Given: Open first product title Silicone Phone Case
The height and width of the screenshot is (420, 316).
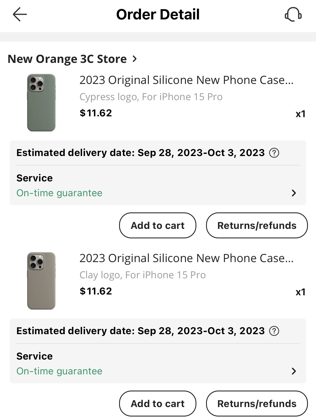Looking at the screenshot, I should (x=186, y=80).
